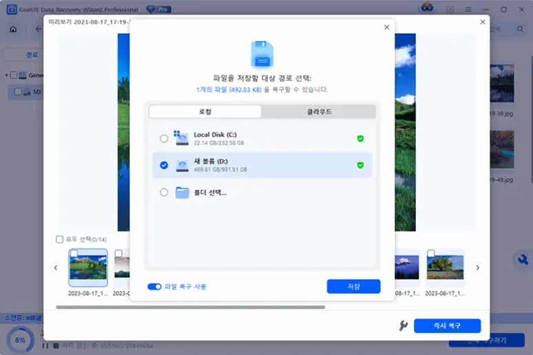Select the Local Disk (C:) radio button
Image resolution: width=533 pixels, height=355 pixels.
[x=163, y=138]
